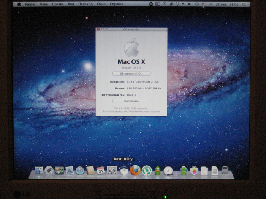This screenshot has height=199, width=266.
Task: Click the Версия 10.7.4 version text
Action: click(x=131, y=66)
